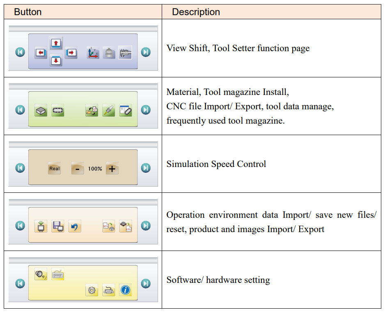Screen dimensions: 385x314
Task: Click the shift view right arrow icon
Action: [x=71, y=52]
